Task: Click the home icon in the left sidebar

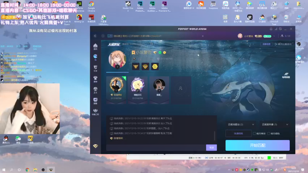Action: click(95, 47)
